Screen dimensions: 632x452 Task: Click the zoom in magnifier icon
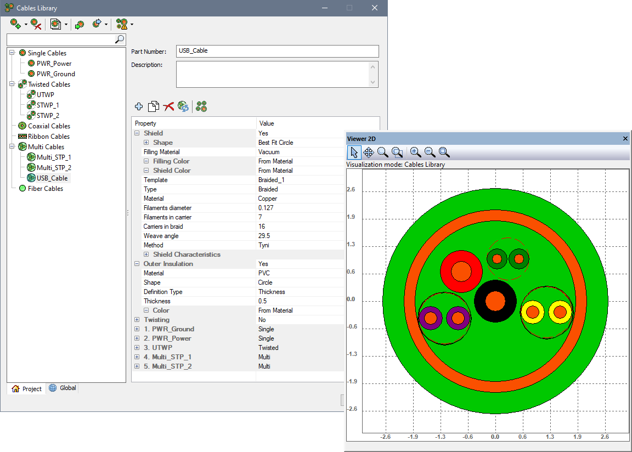(x=415, y=152)
